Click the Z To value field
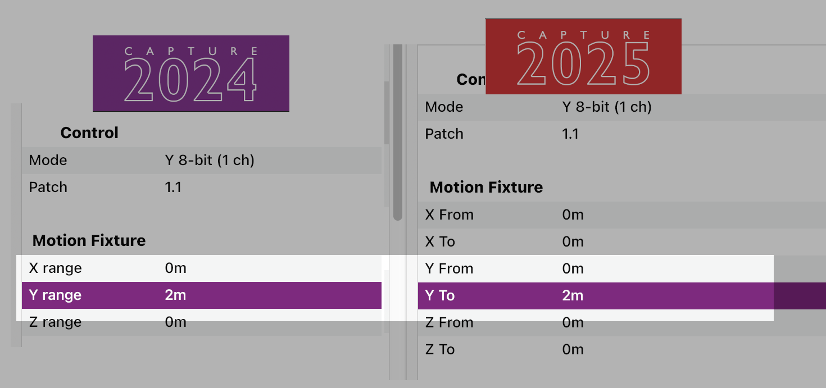Viewport: 826px width, 388px height. (x=573, y=349)
